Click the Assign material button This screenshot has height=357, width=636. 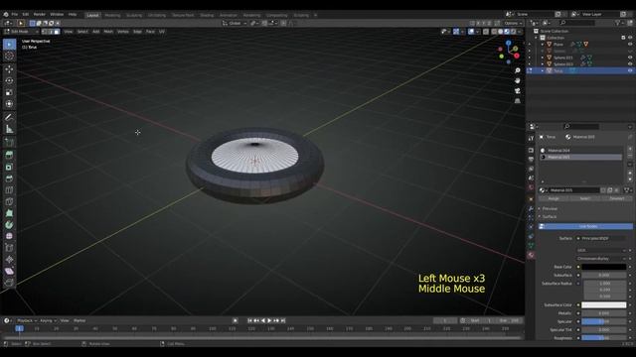[x=554, y=198]
